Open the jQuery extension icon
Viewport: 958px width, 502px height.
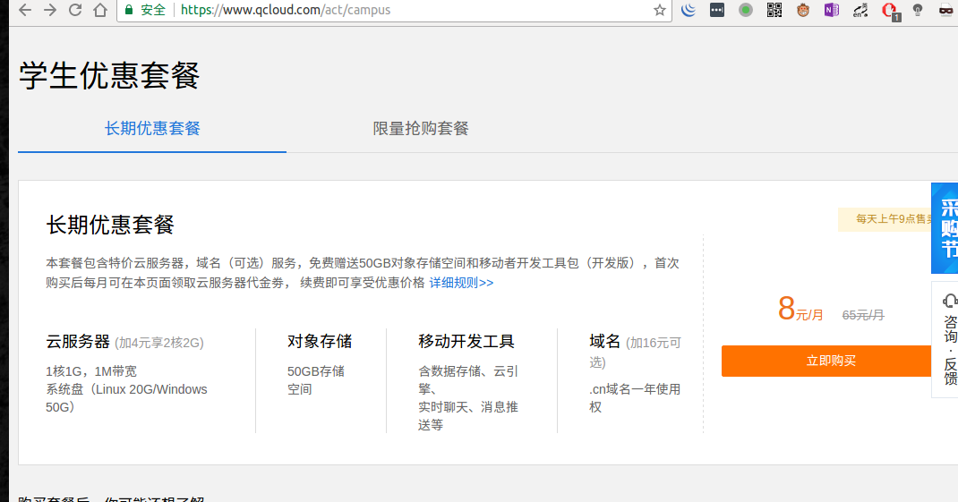point(689,11)
